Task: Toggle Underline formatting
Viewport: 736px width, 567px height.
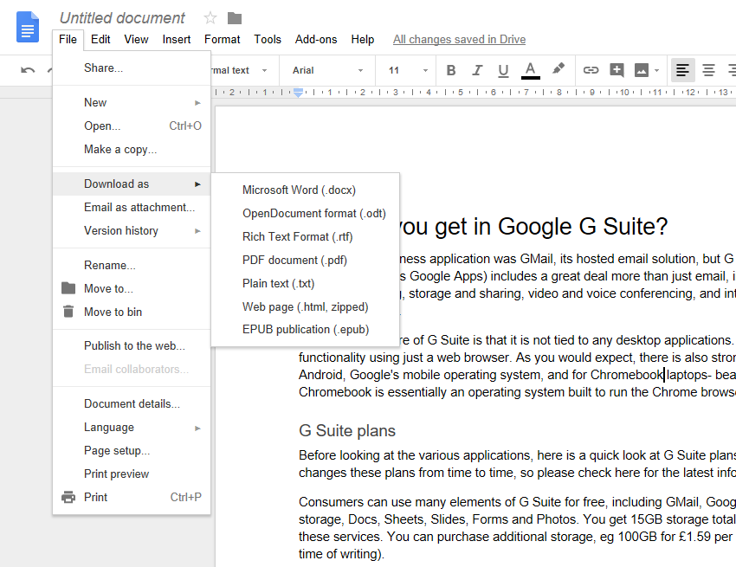Action: [x=503, y=70]
